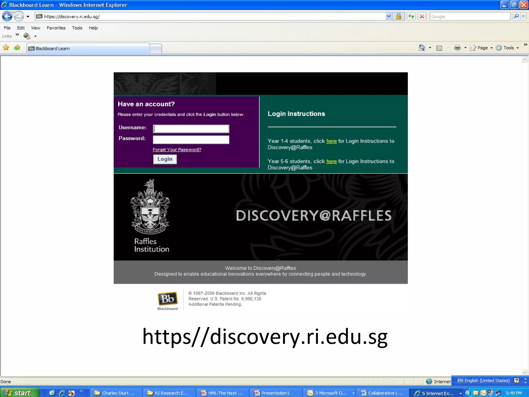The height and width of the screenshot is (397, 529).
Task: Open the Print options dropdown arrow
Action: [x=465, y=48]
